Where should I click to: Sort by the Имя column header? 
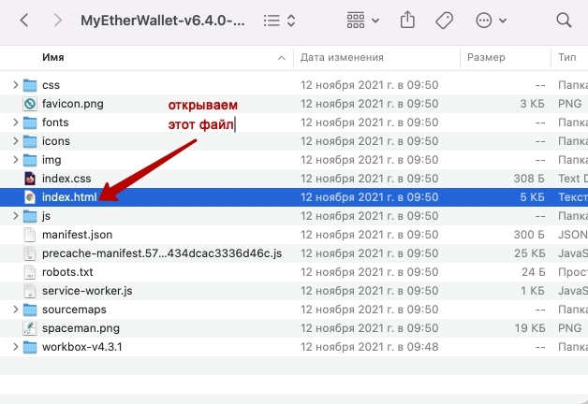[x=52, y=57]
